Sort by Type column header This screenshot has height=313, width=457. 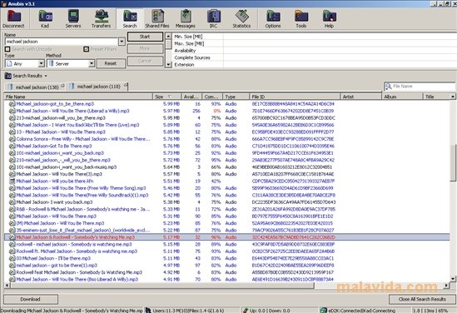236,97
